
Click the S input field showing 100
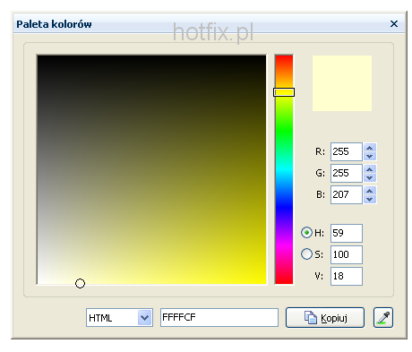click(347, 254)
